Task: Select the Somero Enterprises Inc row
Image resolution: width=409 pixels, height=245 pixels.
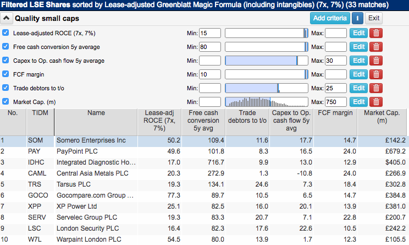Action: [203, 140]
